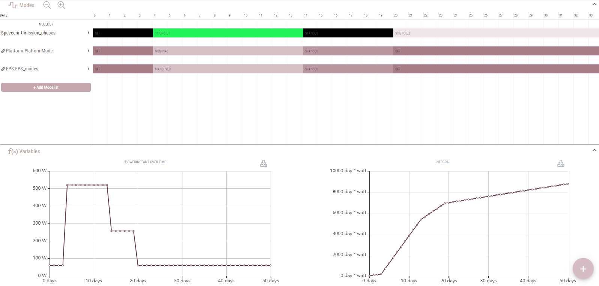The height and width of the screenshot is (286, 599).
Task: Click the Modes step-signal icon
Action: (x=13, y=5)
